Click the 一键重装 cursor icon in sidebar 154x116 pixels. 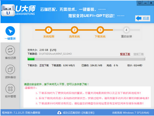(x=10, y=31)
